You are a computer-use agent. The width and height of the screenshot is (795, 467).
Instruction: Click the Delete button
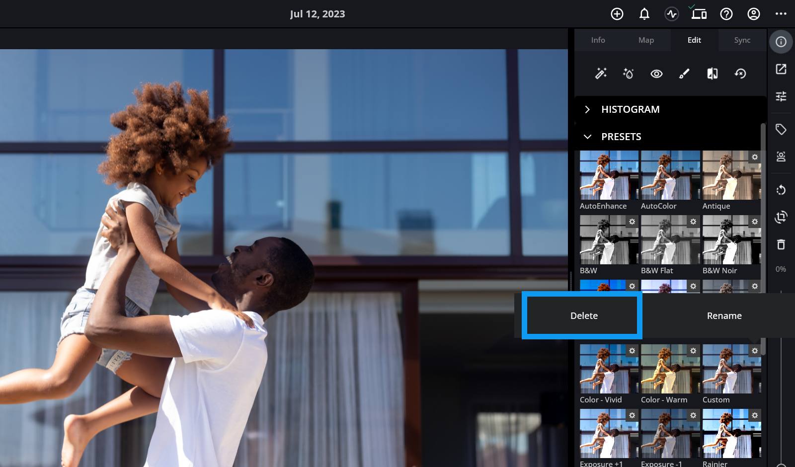tap(584, 316)
